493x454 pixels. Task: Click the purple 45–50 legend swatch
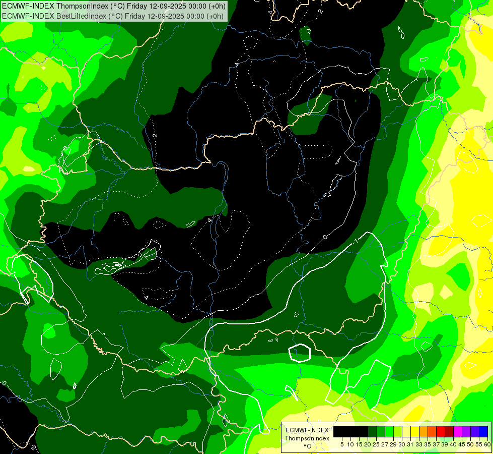click(x=466, y=431)
